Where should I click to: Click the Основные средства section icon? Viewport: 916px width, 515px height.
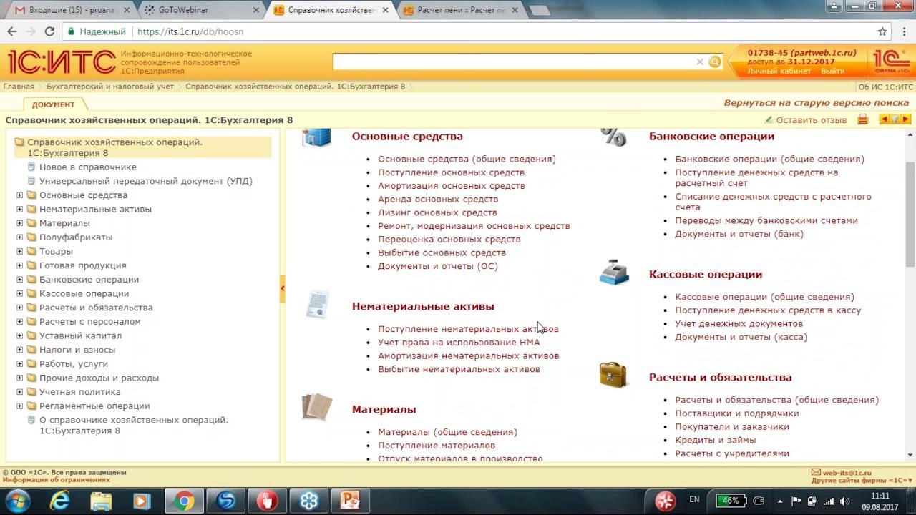(316, 137)
